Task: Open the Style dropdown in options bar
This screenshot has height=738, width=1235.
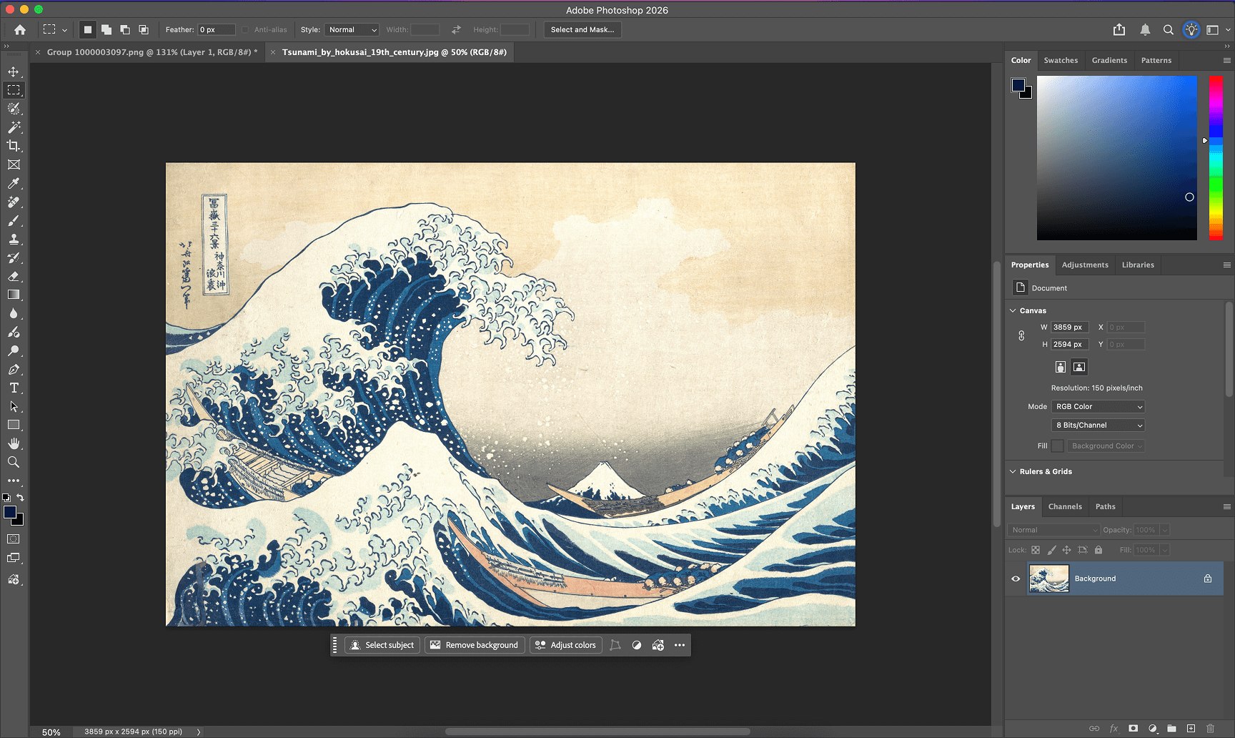Action: [x=352, y=29]
